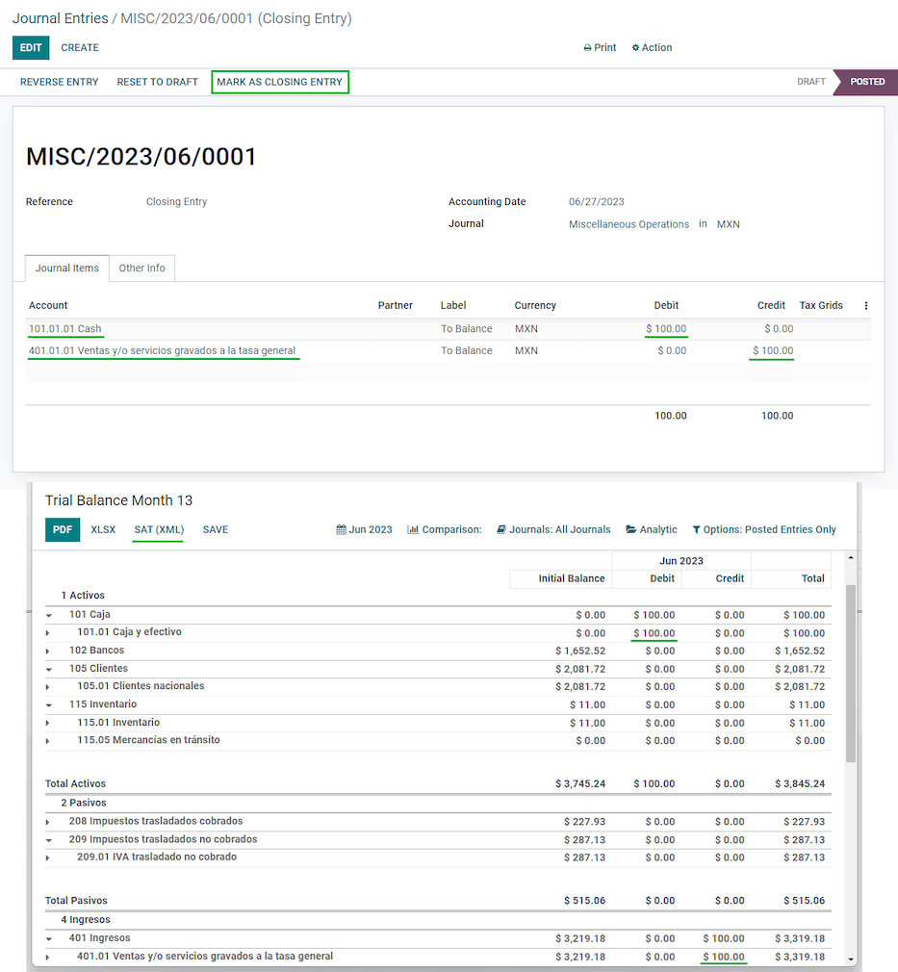The height and width of the screenshot is (972, 898).
Task: Collapse the 401 Ingresos section
Action: (x=50, y=938)
